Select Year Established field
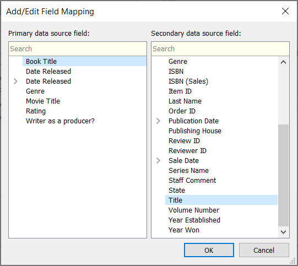 tap(194, 220)
